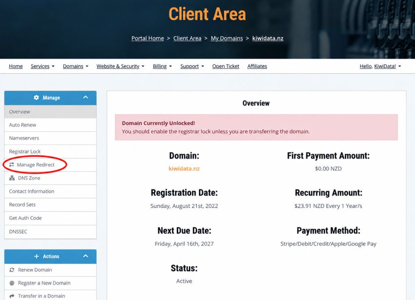Open Contact Information page
The width and height of the screenshot is (415, 300).
tap(50, 191)
